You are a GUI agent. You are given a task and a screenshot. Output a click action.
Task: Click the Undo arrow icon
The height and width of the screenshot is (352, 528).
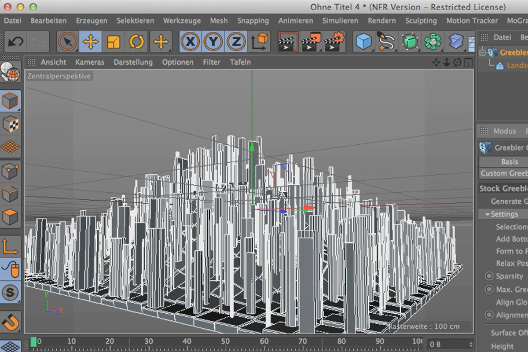[x=16, y=42]
